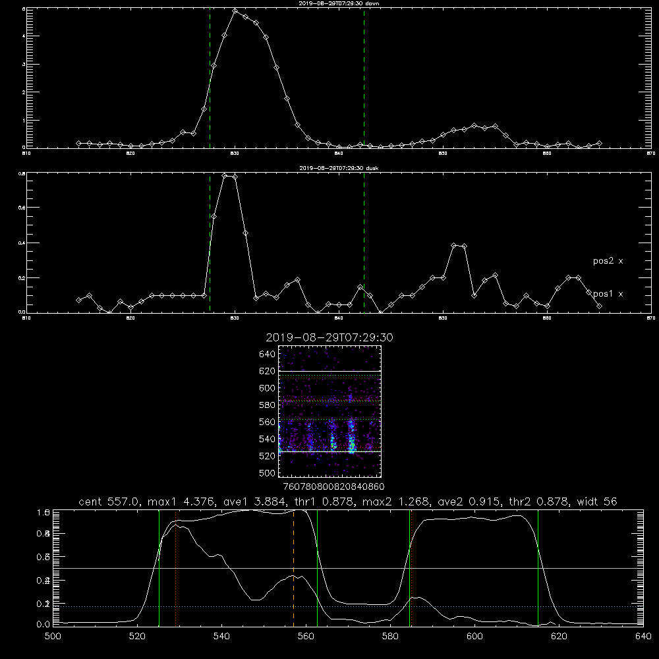Click bottom plot y-axis label 0.0
Image resolution: width=659 pixels, height=659 pixels.
(x=43, y=625)
